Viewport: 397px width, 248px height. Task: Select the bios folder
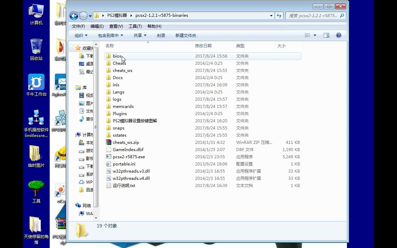(203, 56)
